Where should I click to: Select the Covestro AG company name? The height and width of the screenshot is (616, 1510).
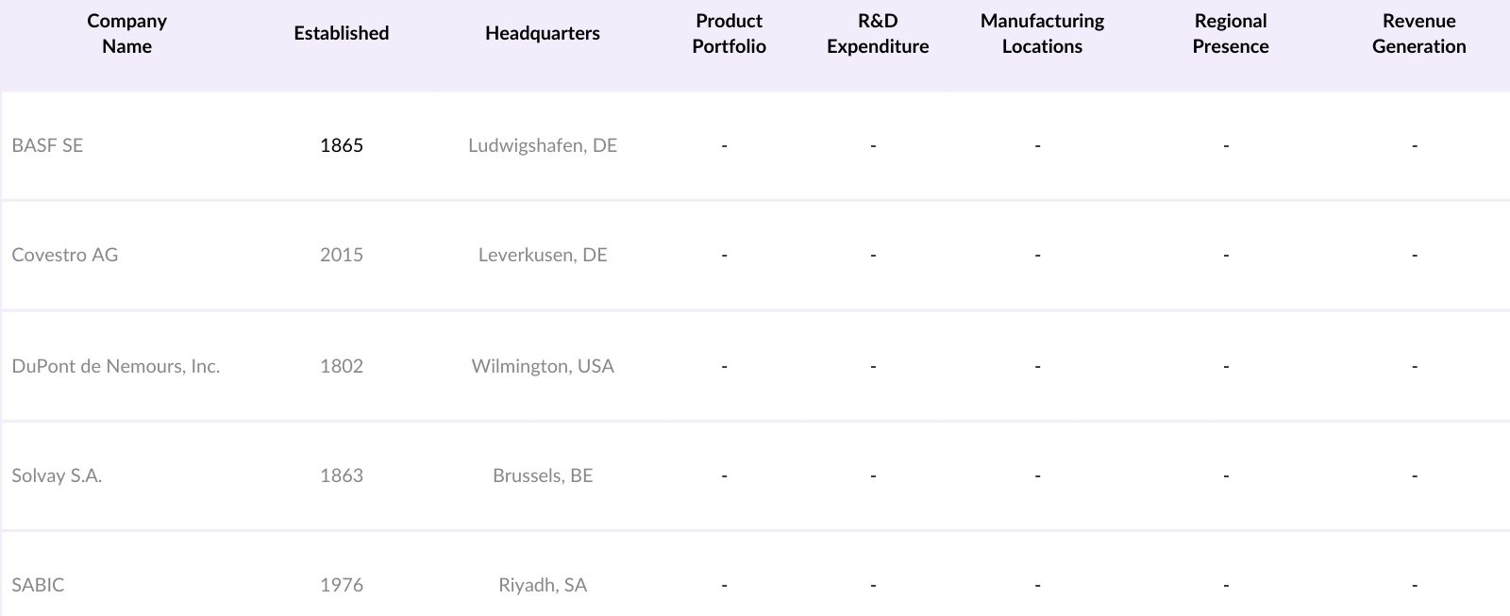point(65,255)
